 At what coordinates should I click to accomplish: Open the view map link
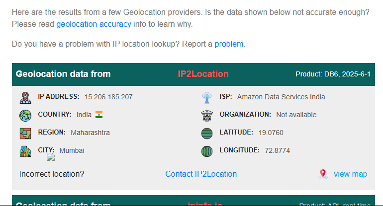coord(351,174)
